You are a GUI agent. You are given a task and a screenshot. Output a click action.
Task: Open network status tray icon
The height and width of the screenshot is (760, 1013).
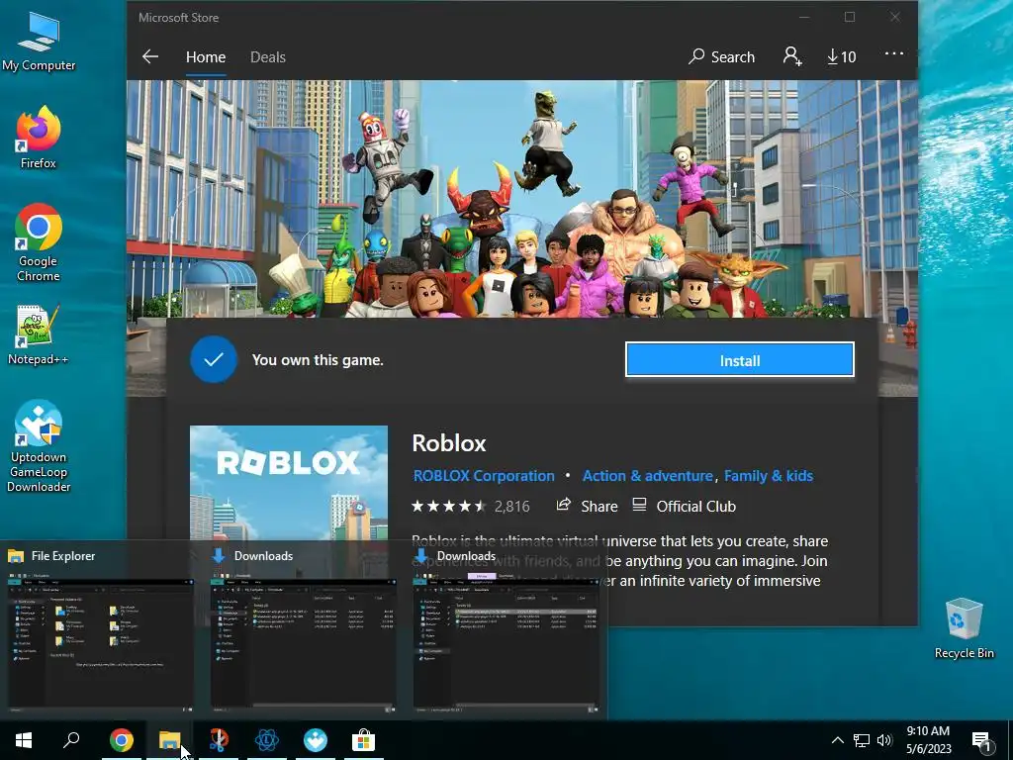(862, 740)
